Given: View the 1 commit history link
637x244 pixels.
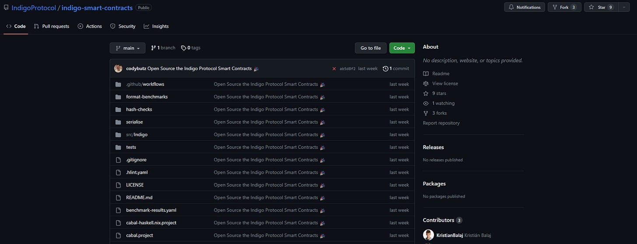Looking at the screenshot, I should [396, 69].
